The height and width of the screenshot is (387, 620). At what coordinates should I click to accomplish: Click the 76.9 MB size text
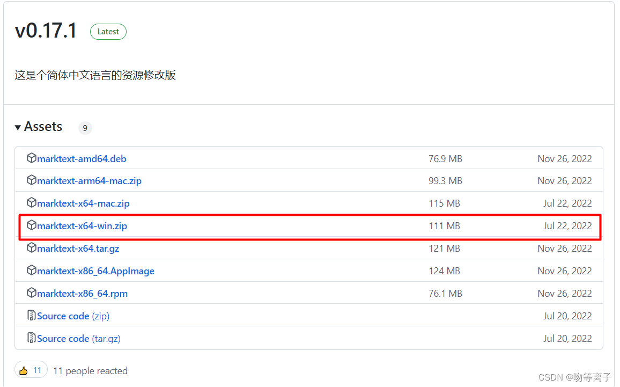click(x=445, y=159)
